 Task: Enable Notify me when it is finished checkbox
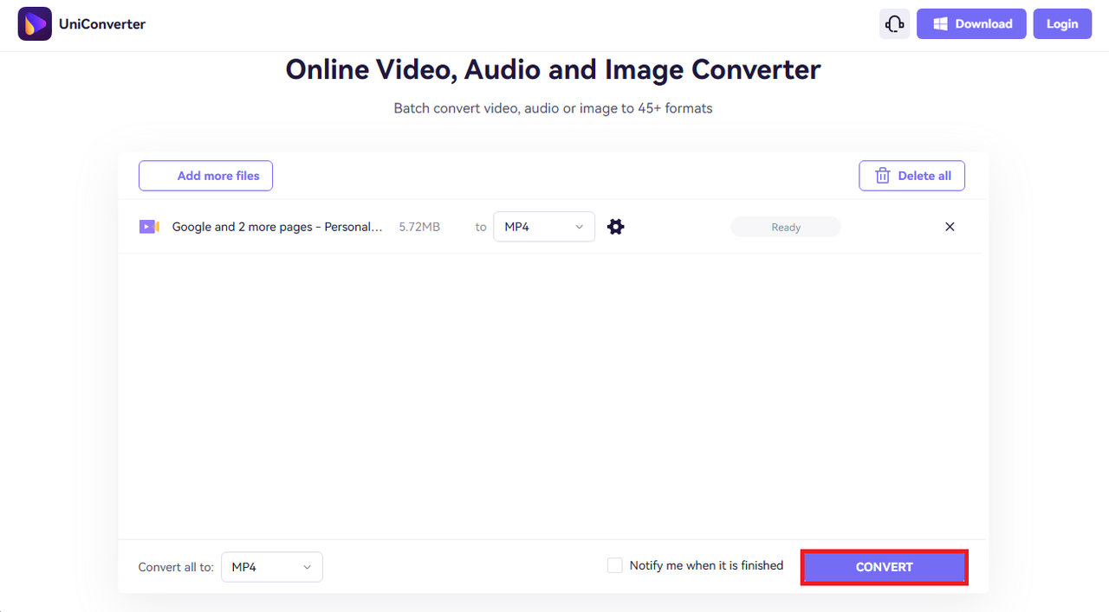(615, 565)
